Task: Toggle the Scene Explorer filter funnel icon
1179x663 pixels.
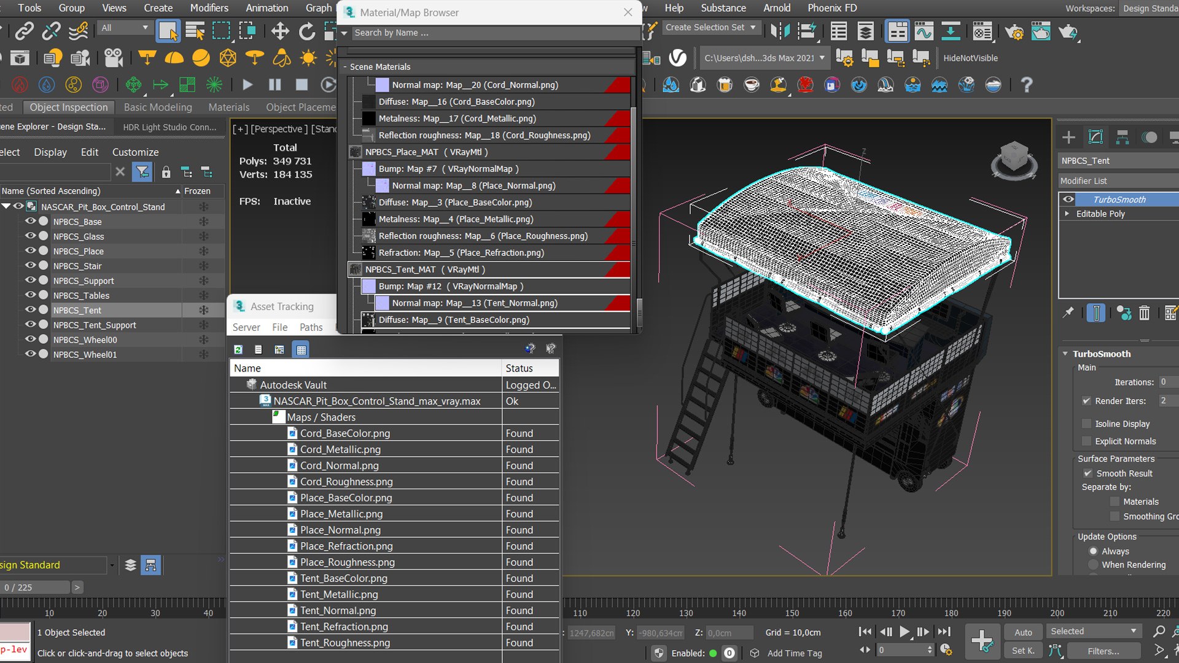Action: click(142, 172)
